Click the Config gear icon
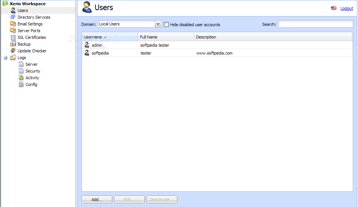 click(21, 84)
